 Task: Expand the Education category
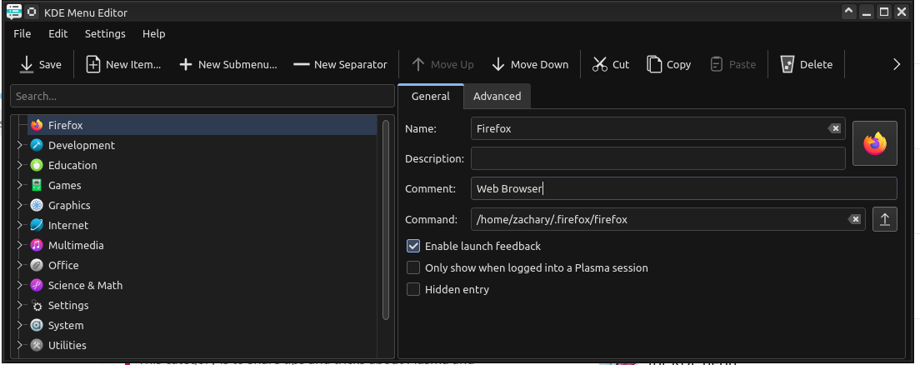point(20,166)
